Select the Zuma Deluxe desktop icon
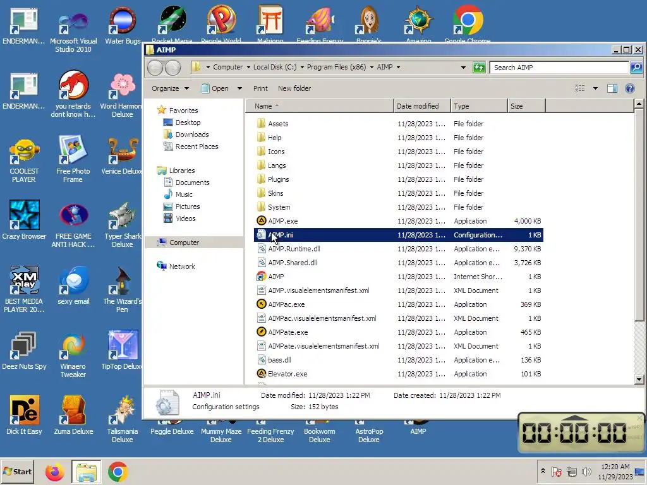This screenshot has height=485, width=647. pyautogui.click(x=73, y=416)
